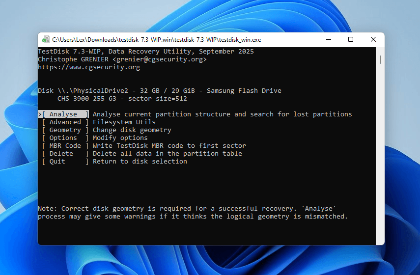420x275 pixels.
Task: Click the 'CHS 3900 255 63' geometry line
Action: point(122,99)
